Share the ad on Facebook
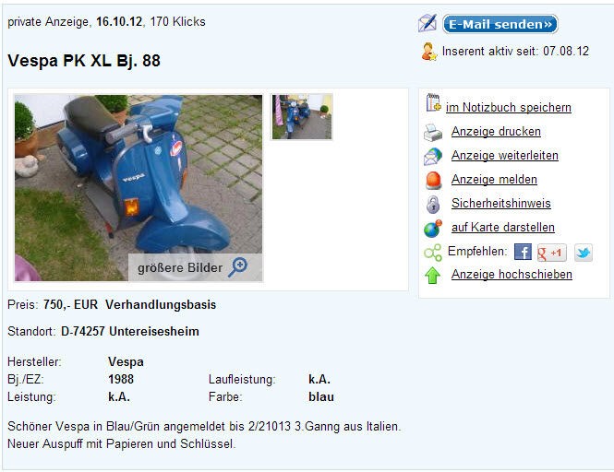 tap(523, 252)
